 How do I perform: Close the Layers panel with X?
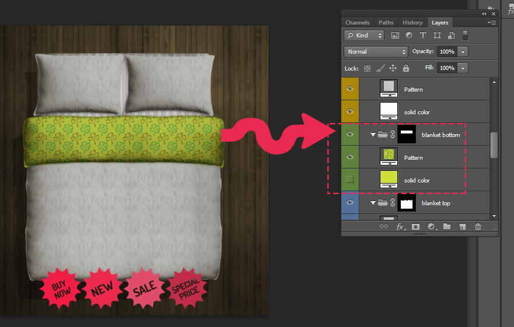pos(494,14)
